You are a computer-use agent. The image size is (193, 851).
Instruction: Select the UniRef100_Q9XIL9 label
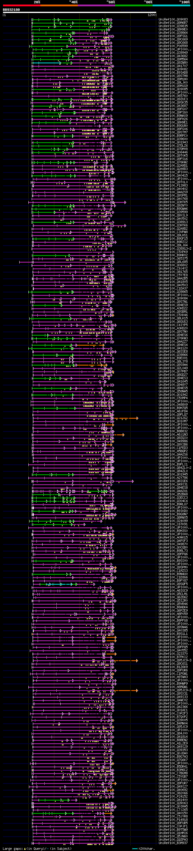pyautogui.click(x=173, y=216)
